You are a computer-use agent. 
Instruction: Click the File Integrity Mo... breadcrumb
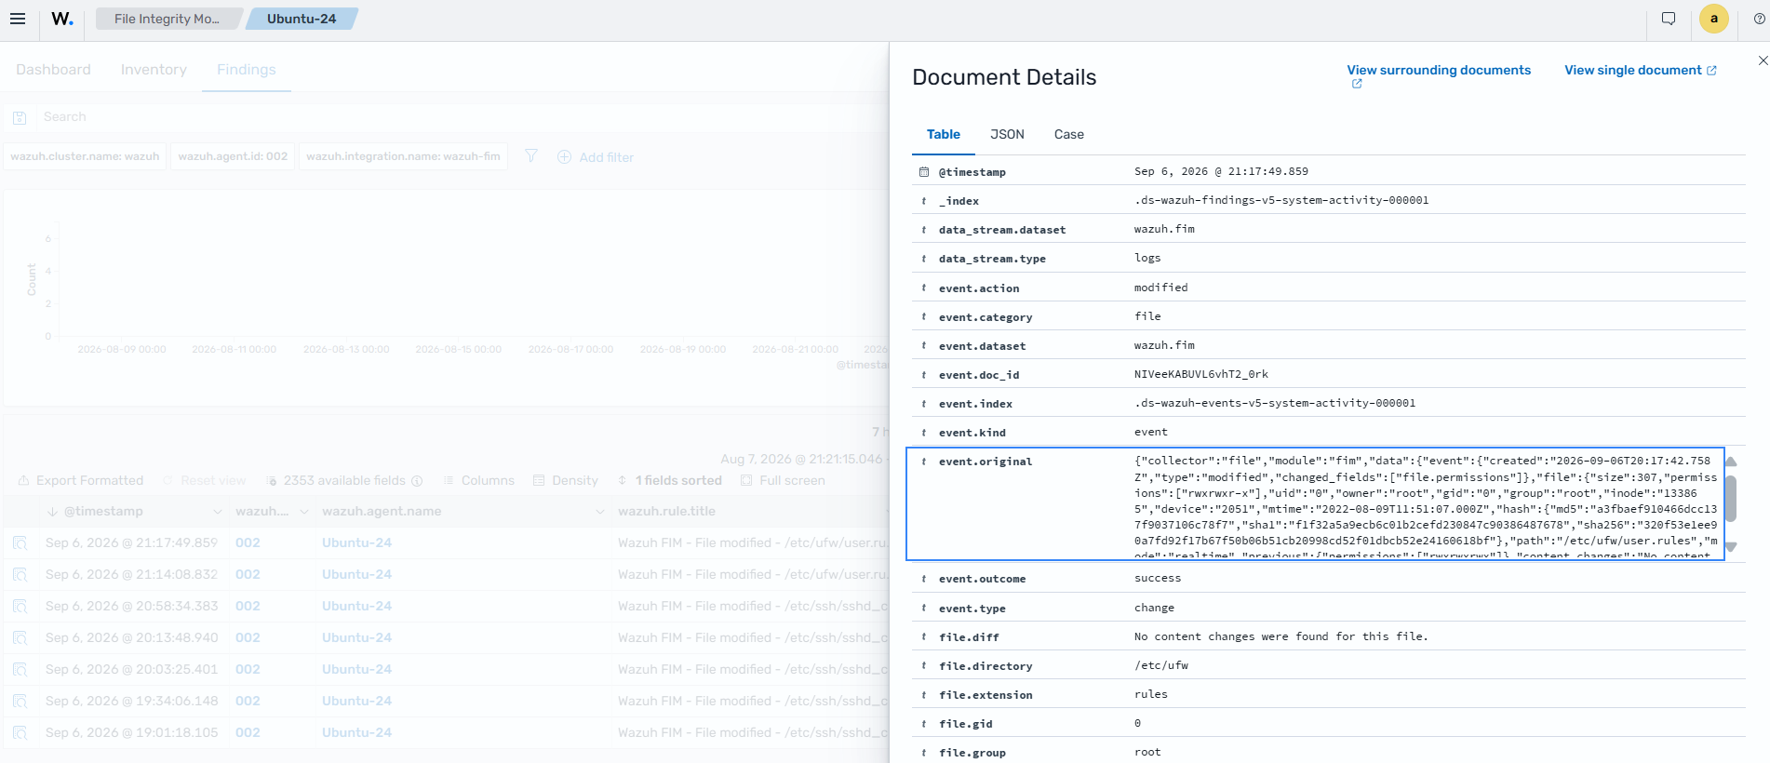click(x=167, y=19)
